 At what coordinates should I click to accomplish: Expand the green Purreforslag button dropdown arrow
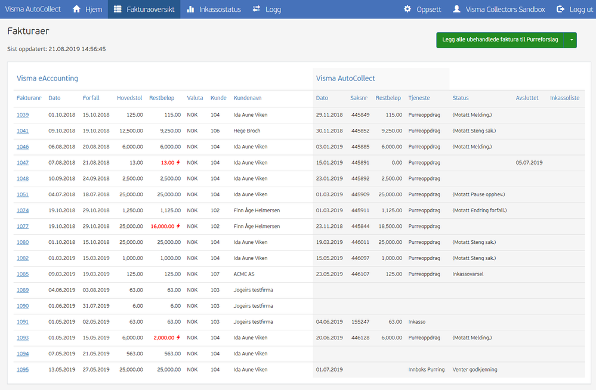click(x=571, y=40)
